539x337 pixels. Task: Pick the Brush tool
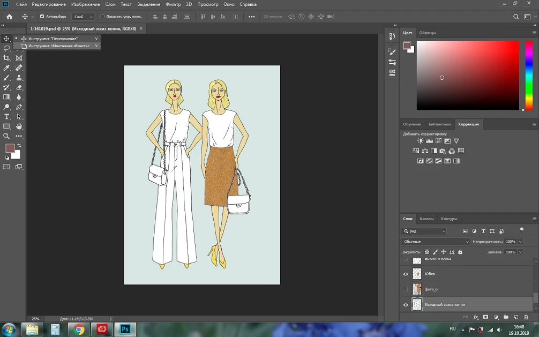[x=6, y=78]
